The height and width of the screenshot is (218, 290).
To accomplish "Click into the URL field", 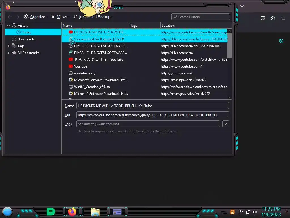I will coord(153,115).
